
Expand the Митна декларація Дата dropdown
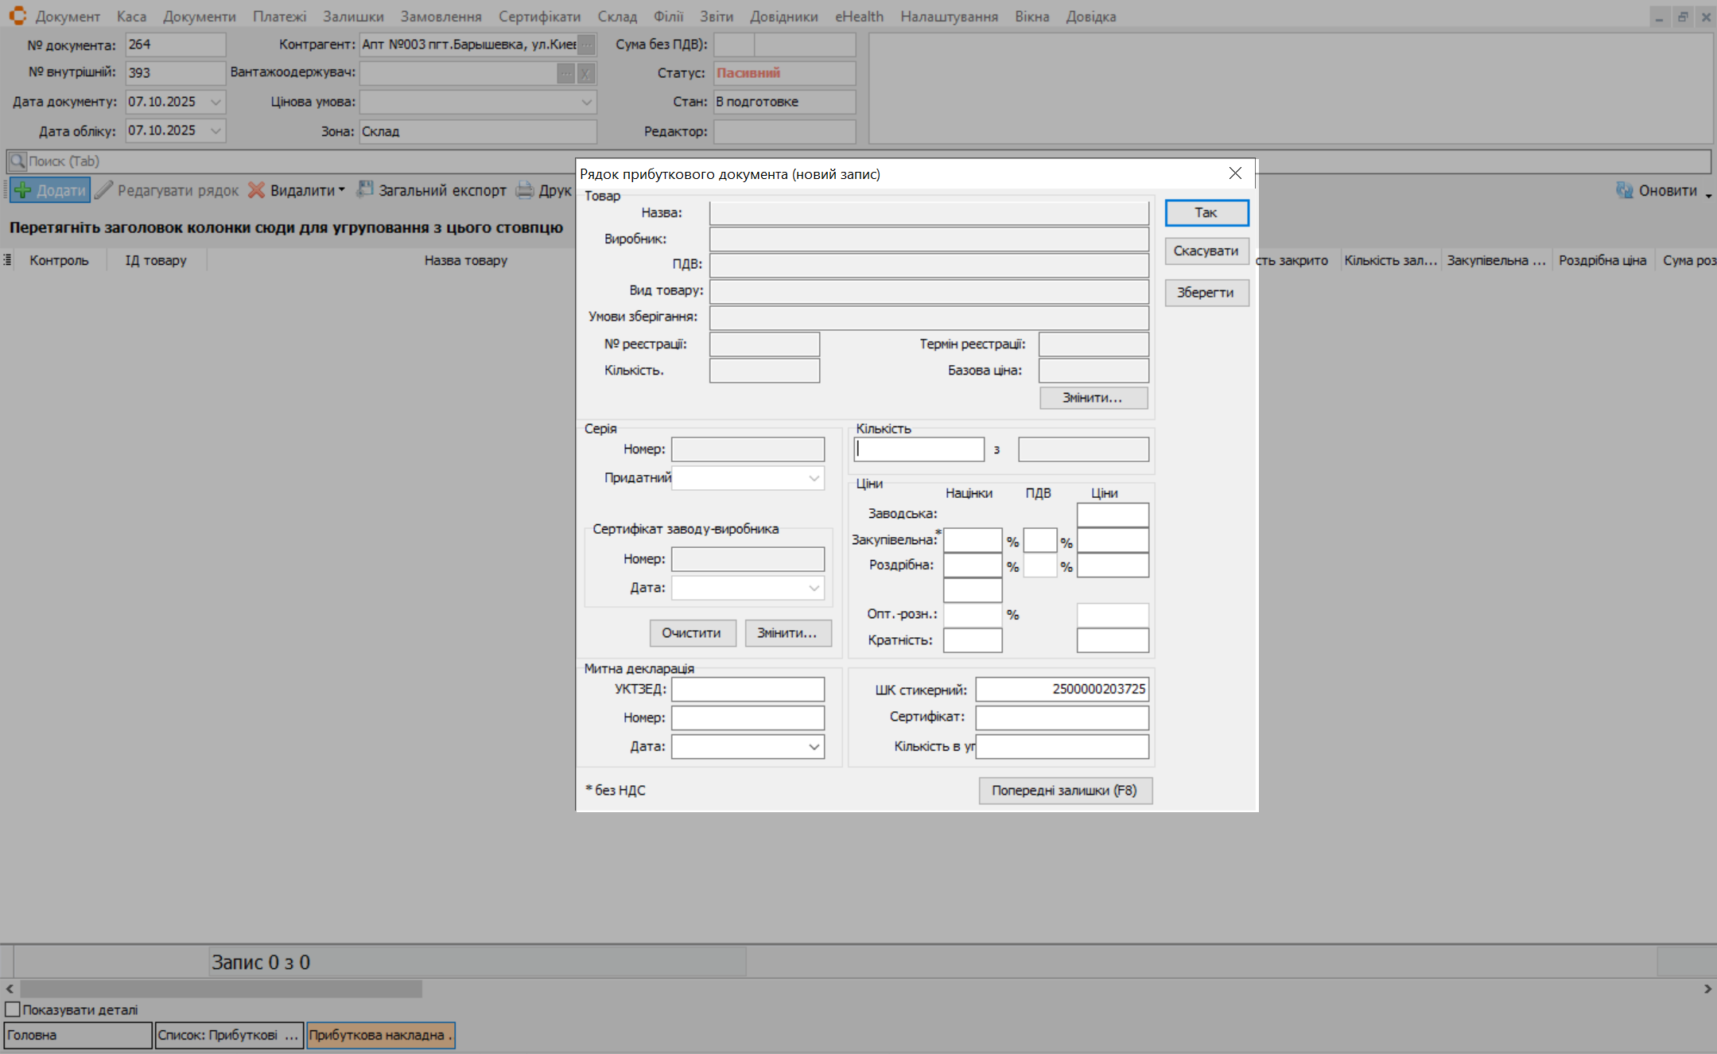814,747
